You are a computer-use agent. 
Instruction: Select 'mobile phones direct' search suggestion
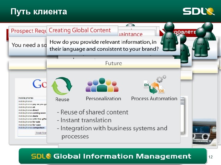(29, 110)
